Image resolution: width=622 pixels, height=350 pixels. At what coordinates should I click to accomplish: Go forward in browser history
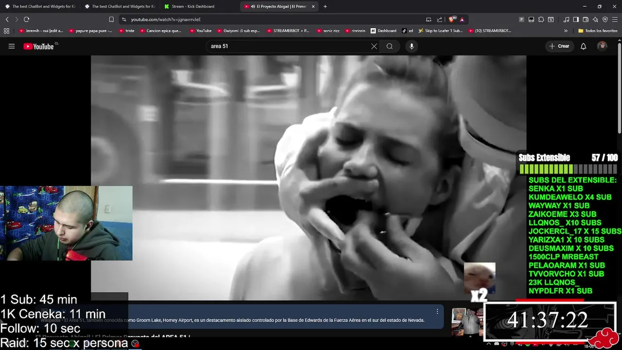pyautogui.click(x=17, y=19)
